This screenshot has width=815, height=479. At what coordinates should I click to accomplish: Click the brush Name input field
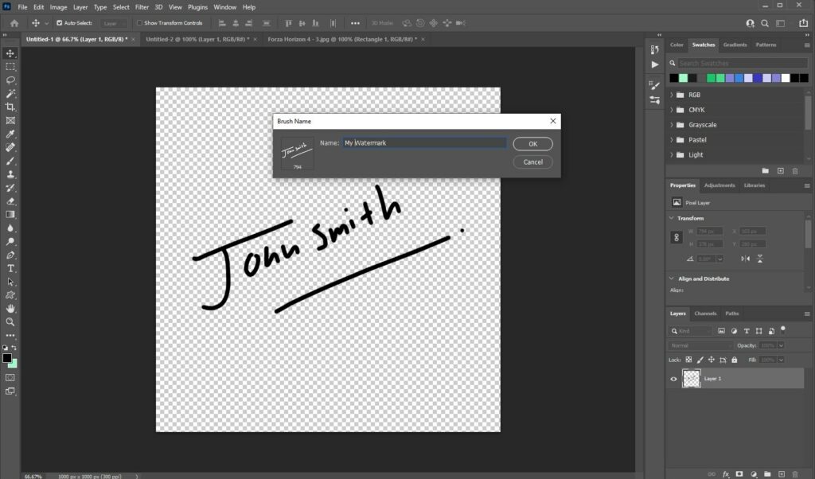point(424,143)
